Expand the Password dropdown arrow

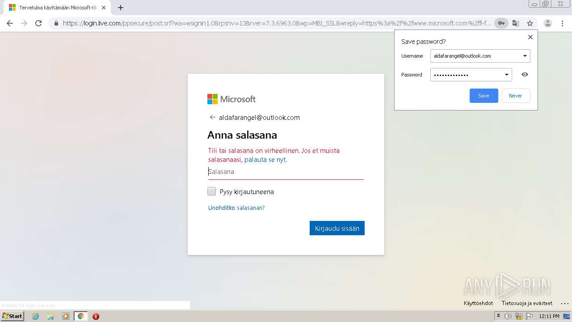point(506,75)
